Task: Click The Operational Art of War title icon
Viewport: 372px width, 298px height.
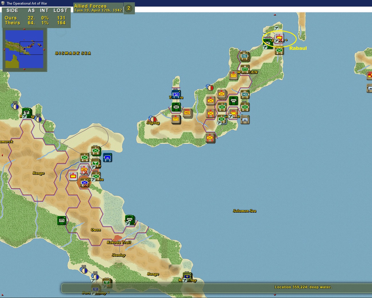Action: click(x=3, y=3)
